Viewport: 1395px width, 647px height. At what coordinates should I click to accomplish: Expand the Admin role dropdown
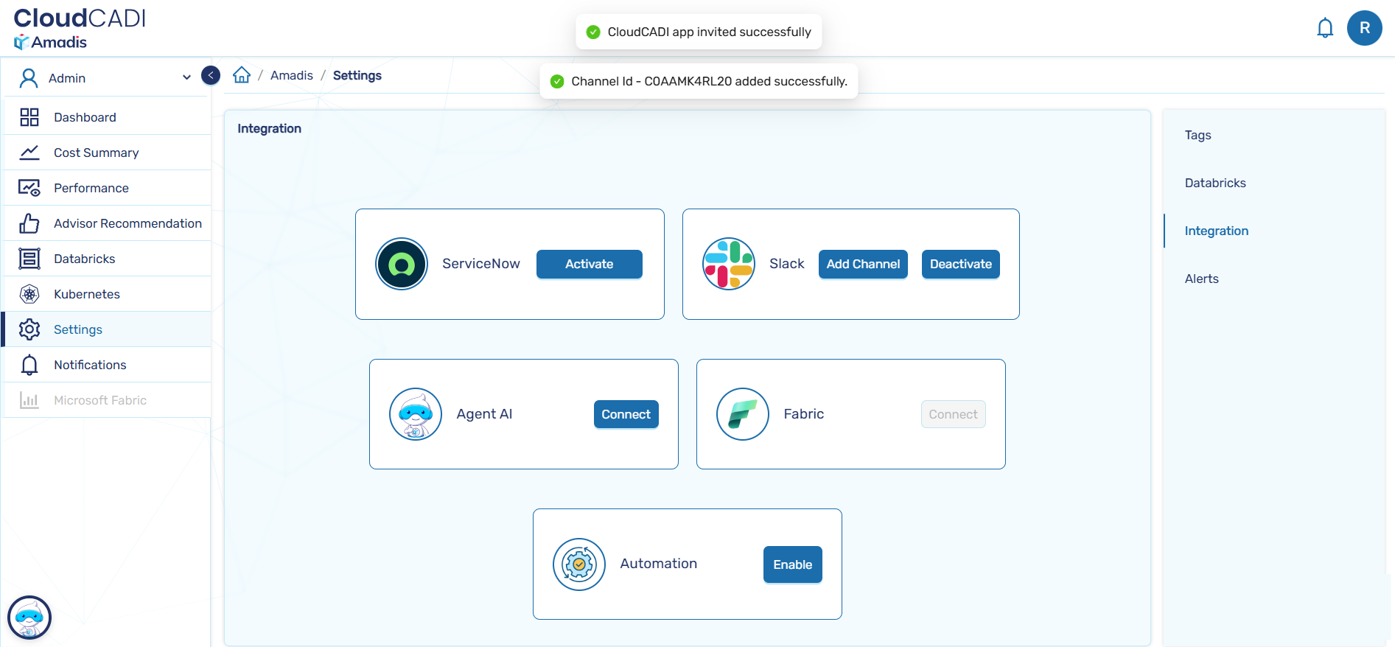186,77
